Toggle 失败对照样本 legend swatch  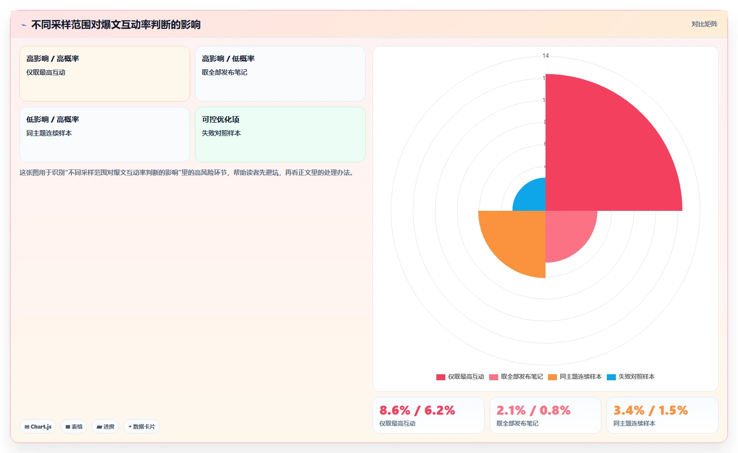(x=611, y=377)
